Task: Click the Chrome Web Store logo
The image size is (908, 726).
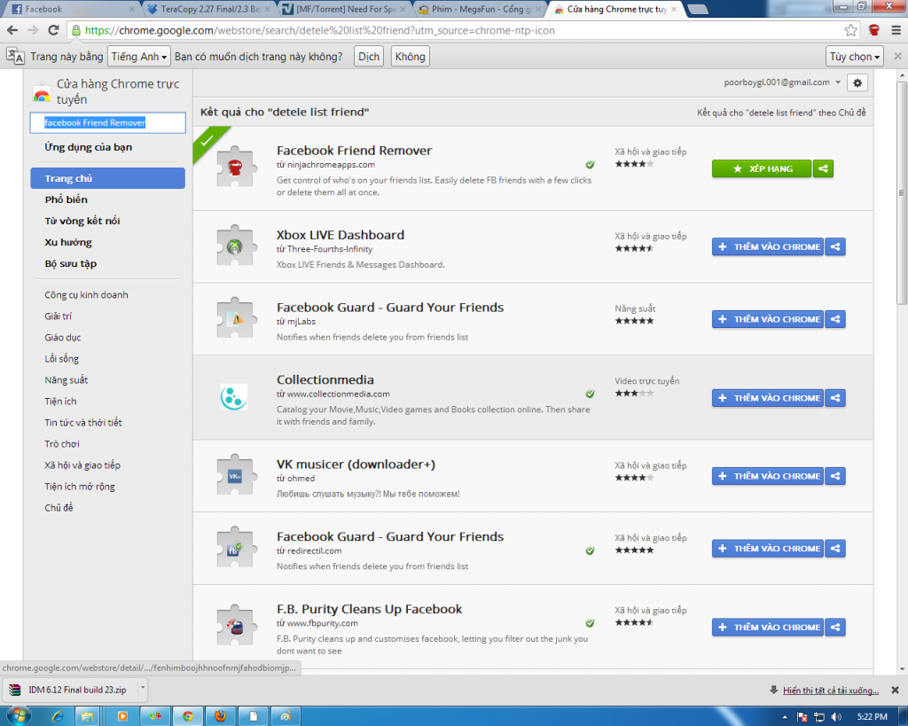Action: (x=42, y=92)
